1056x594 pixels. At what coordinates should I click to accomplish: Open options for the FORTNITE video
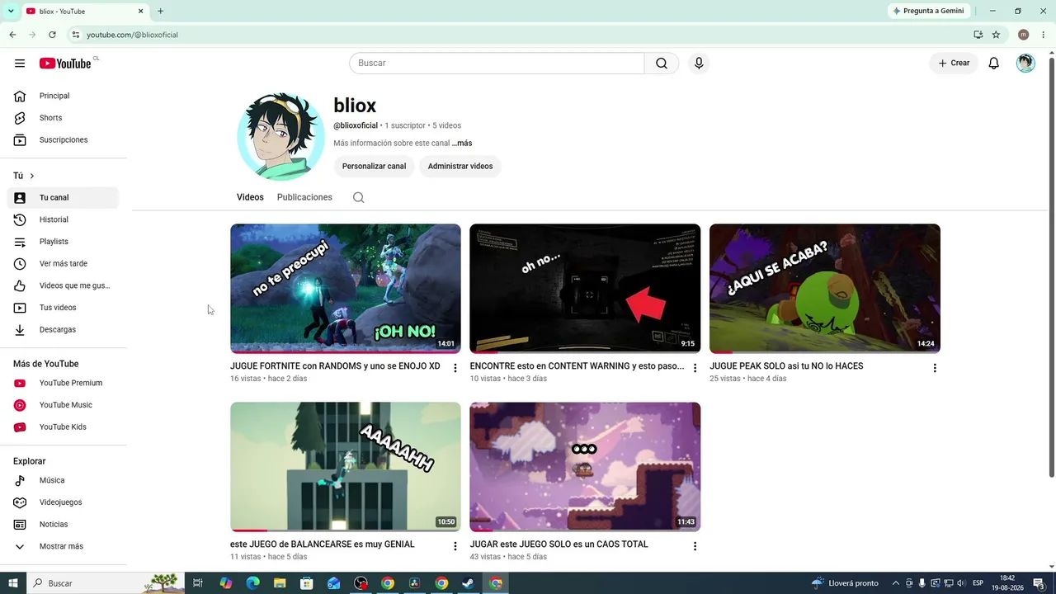tap(455, 368)
